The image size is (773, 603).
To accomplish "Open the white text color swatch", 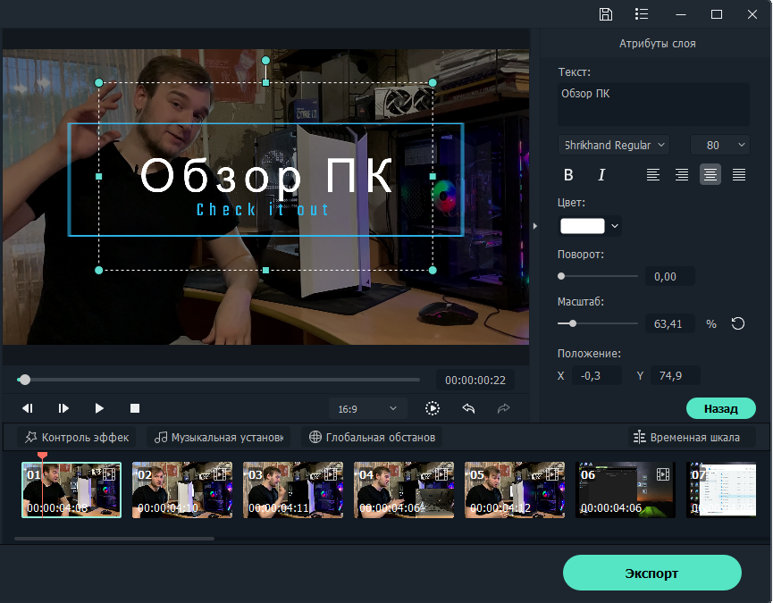I will point(583,226).
